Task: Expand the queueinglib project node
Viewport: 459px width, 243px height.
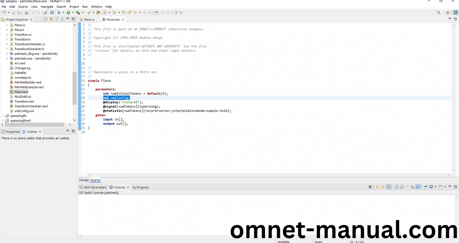Action: (3, 116)
